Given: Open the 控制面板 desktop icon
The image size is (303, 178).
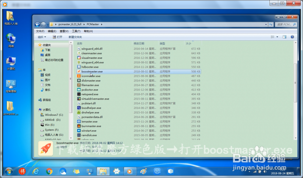Looking at the screenshot, I should coord(11,86).
